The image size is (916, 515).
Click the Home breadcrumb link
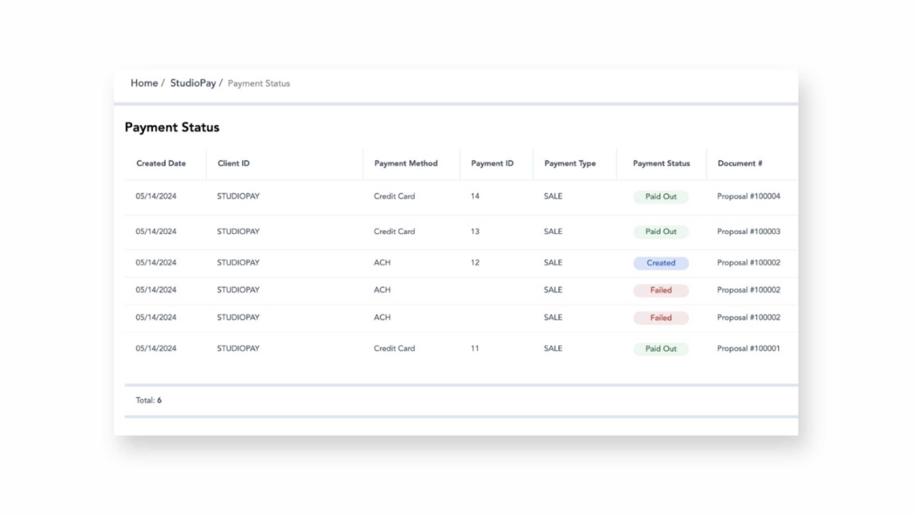pyautogui.click(x=144, y=83)
